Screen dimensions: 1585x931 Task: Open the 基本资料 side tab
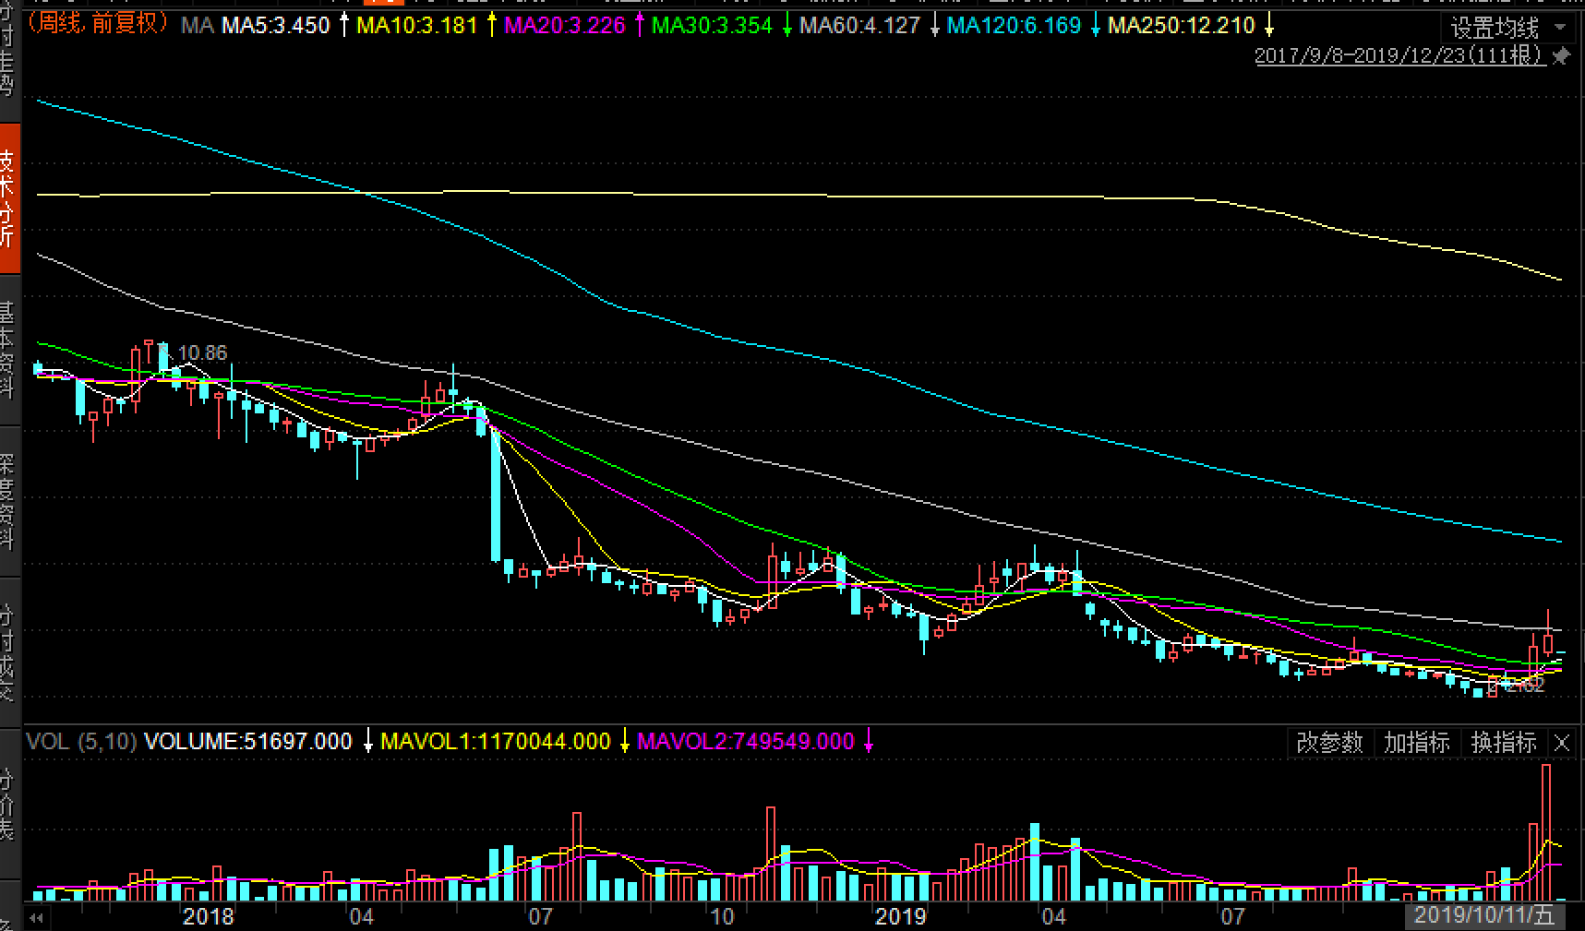(8, 351)
